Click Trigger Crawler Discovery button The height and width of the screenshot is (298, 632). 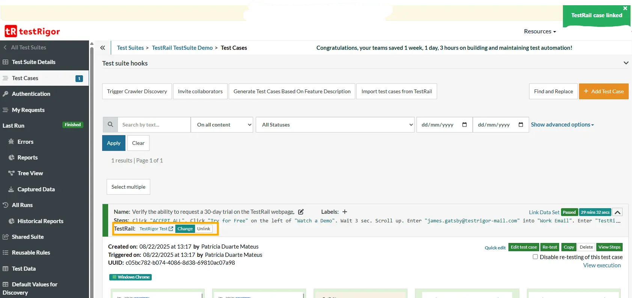[137, 91]
